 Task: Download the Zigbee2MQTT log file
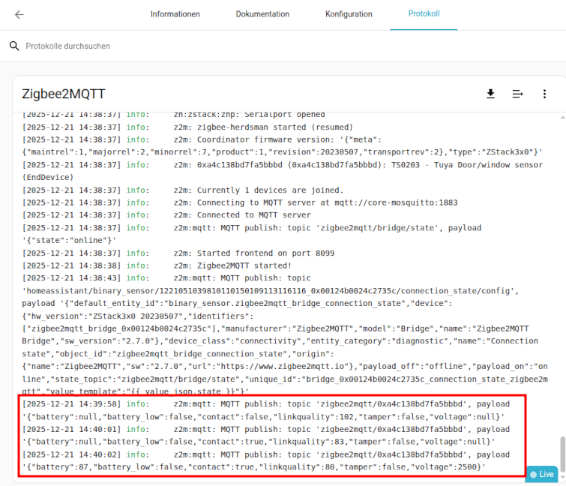click(x=490, y=94)
